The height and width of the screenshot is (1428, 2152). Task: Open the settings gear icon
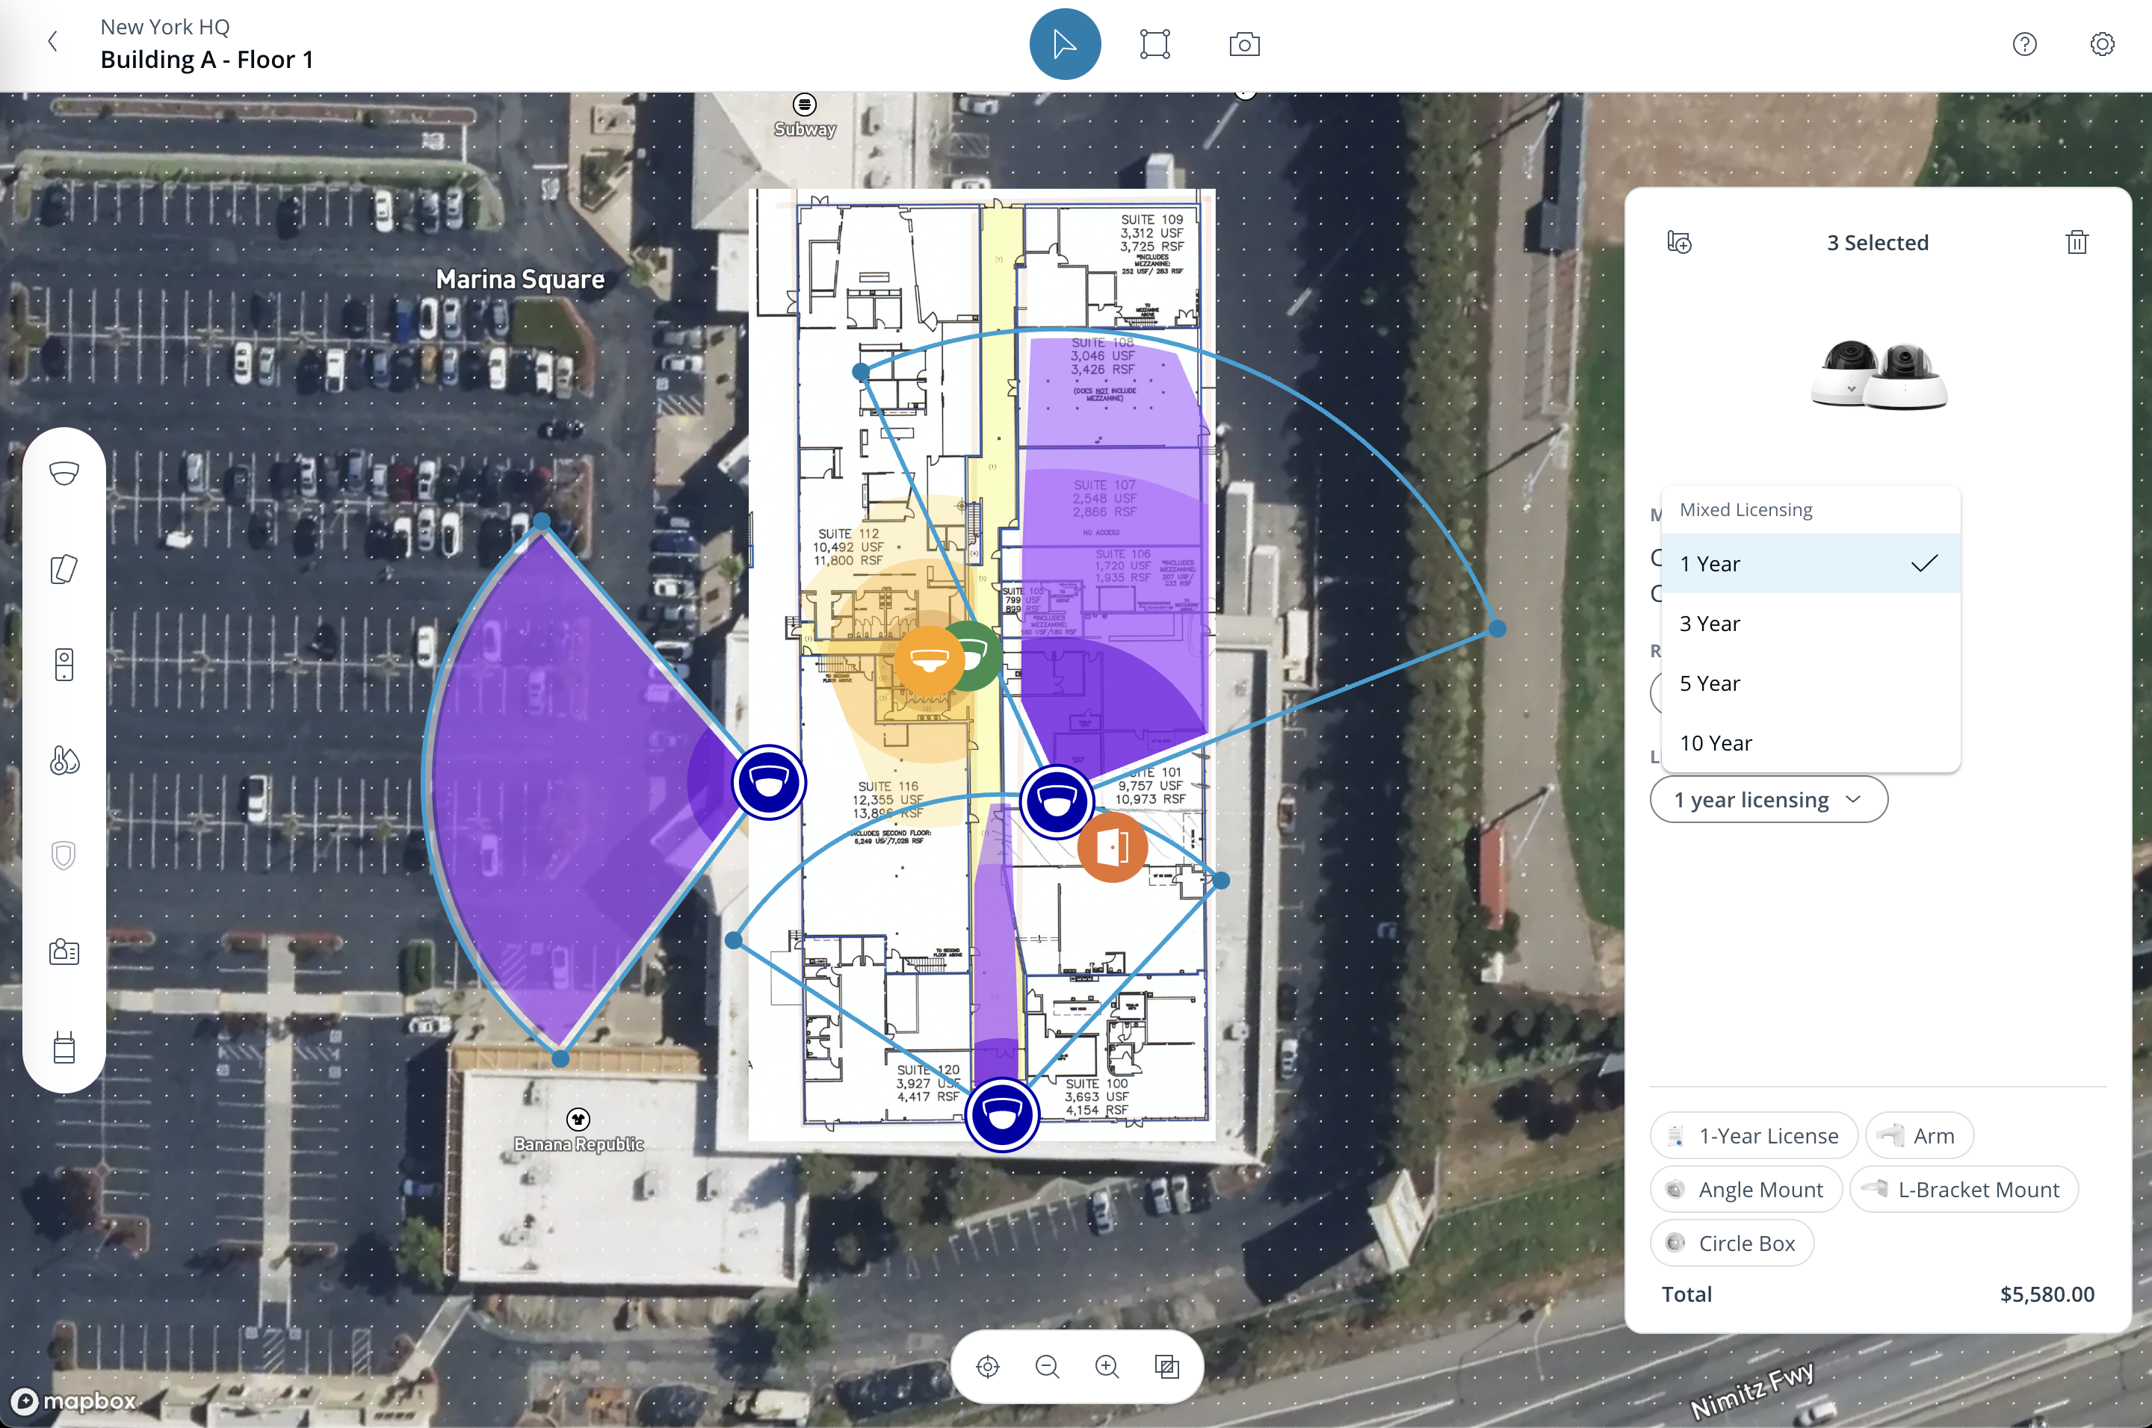pos(2102,44)
